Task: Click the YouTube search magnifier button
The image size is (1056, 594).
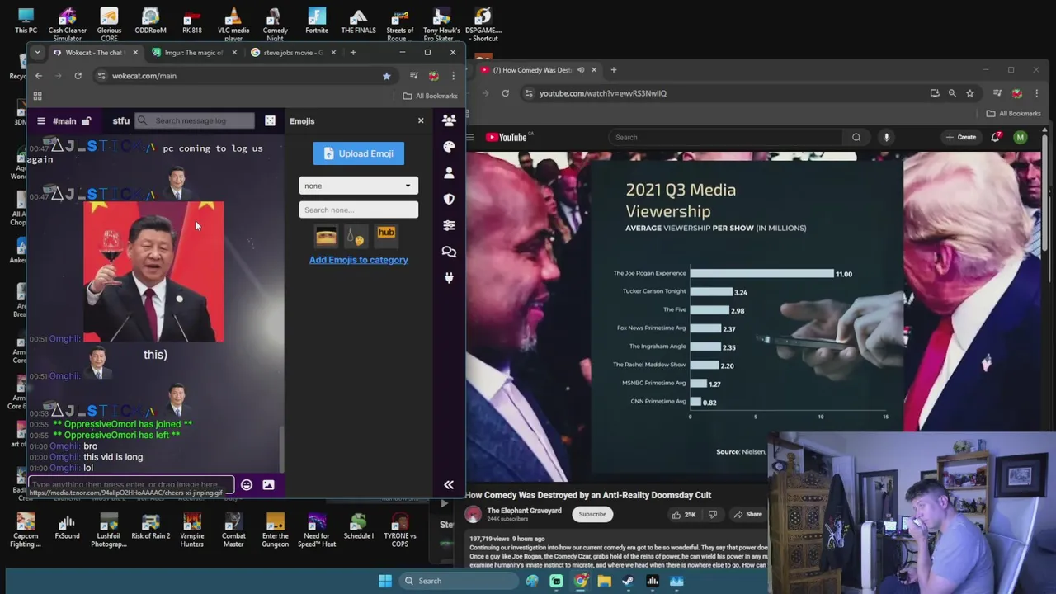Action: click(x=856, y=138)
